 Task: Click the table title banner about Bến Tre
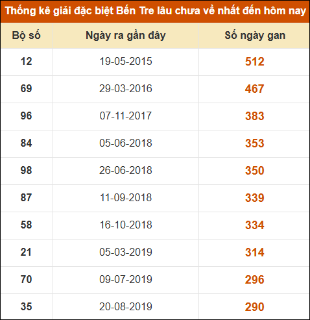point(155,11)
